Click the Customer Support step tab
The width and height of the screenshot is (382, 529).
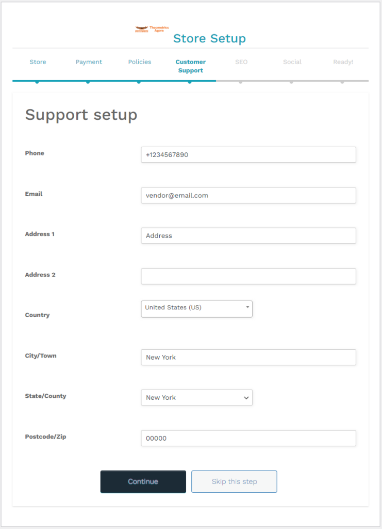coord(191,66)
